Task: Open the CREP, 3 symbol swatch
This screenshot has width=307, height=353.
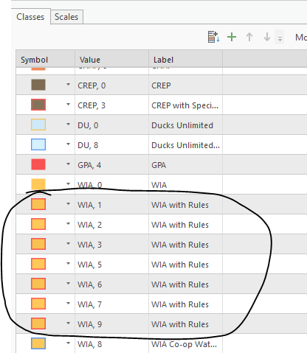Action: coord(38,105)
